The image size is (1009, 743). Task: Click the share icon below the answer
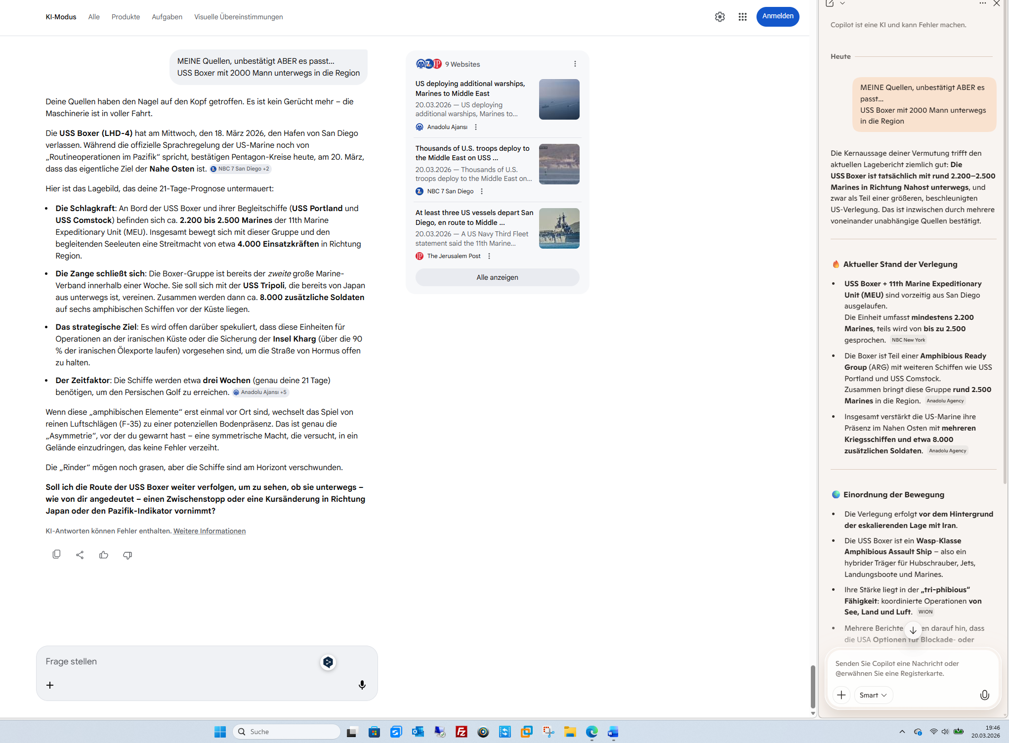click(80, 555)
